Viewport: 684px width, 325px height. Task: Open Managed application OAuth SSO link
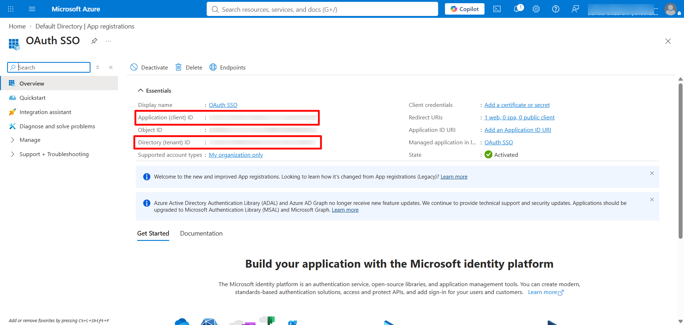coord(499,142)
